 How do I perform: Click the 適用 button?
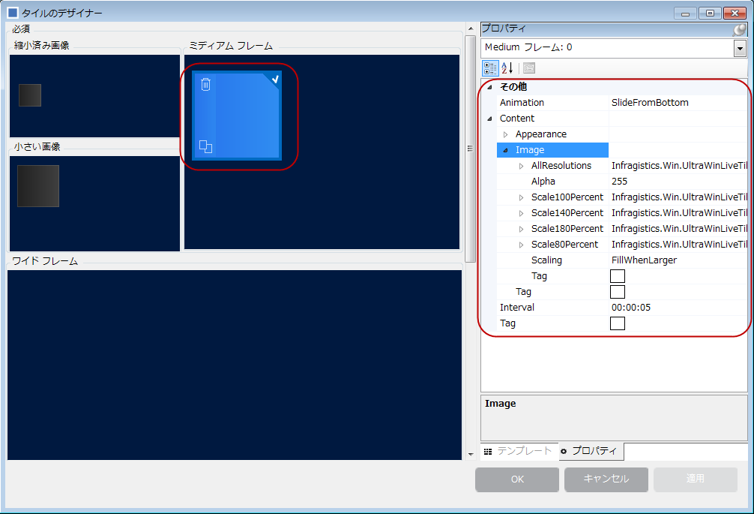click(x=695, y=479)
